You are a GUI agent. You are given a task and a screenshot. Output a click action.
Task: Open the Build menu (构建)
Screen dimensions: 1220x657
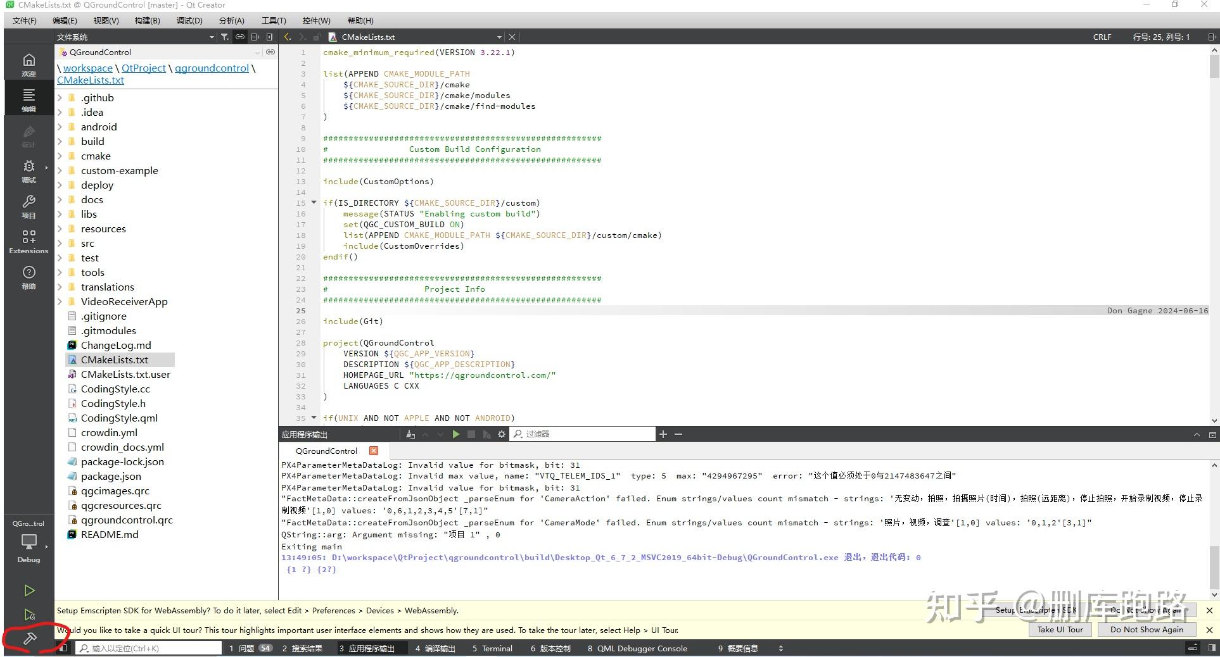(147, 21)
